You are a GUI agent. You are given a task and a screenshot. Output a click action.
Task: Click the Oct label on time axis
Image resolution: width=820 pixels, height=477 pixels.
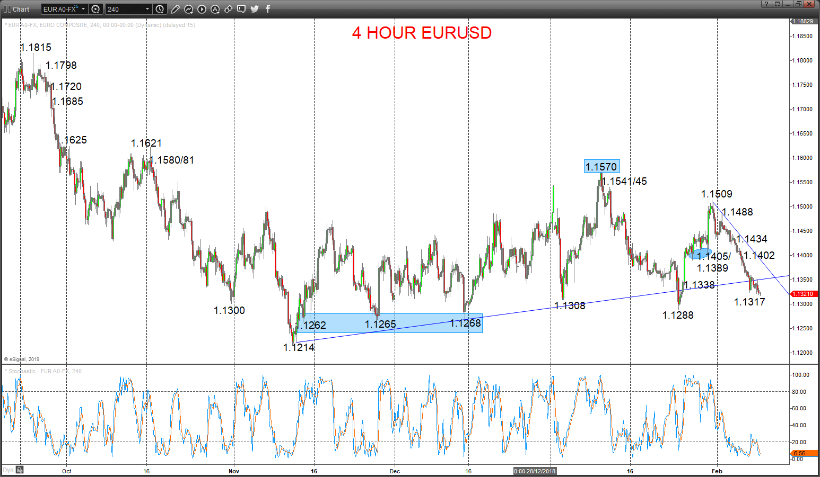[x=66, y=471]
